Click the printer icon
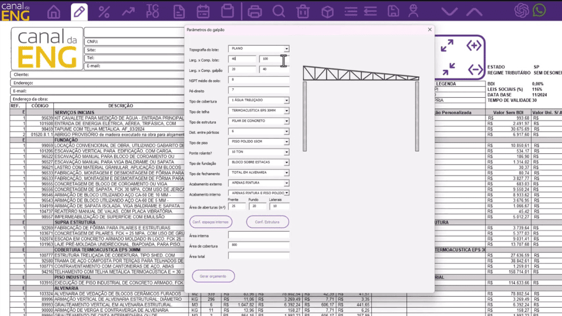Viewport: 562px width, 316px height. click(255, 12)
